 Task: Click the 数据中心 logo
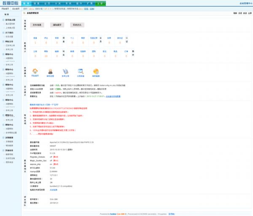(x=10, y=3)
